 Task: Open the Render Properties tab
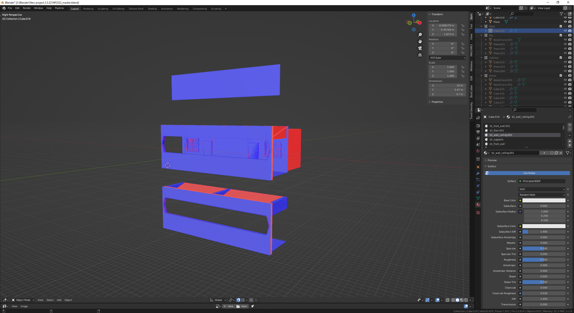[x=478, y=126]
